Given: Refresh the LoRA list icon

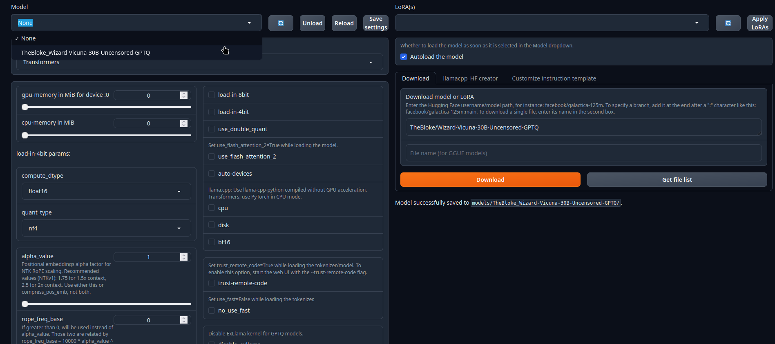Looking at the screenshot, I should point(728,23).
